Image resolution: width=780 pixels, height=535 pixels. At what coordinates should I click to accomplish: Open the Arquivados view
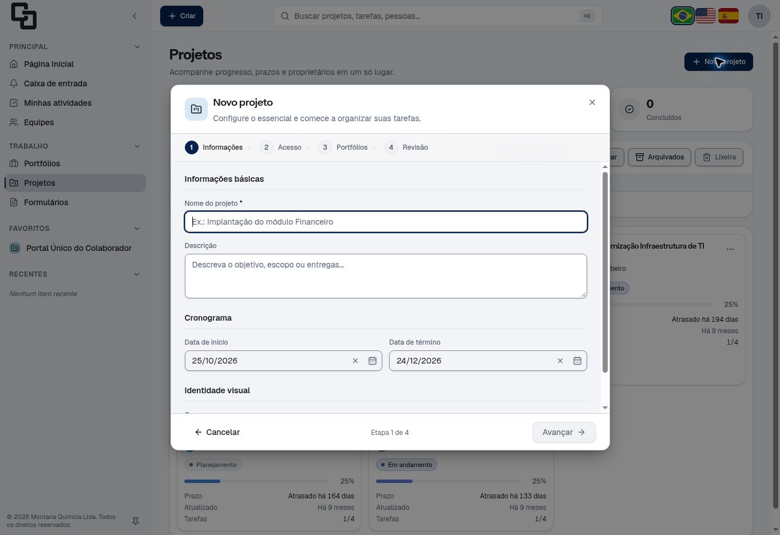[x=659, y=157]
